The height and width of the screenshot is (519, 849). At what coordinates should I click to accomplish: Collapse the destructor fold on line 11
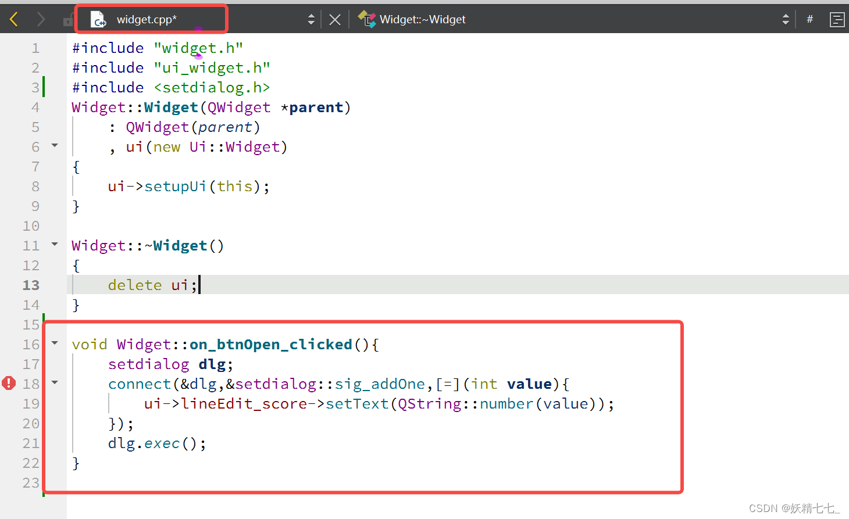55,244
